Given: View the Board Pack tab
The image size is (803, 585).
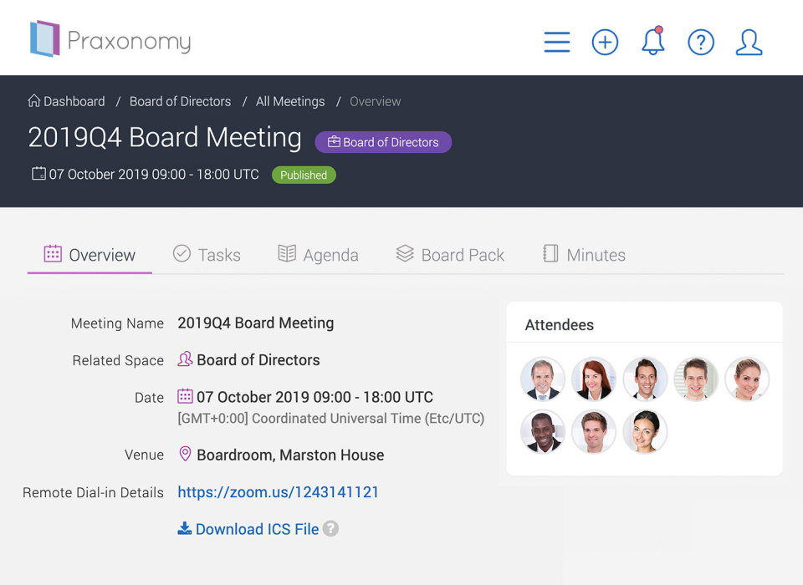Looking at the screenshot, I should [x=450, y=254].
